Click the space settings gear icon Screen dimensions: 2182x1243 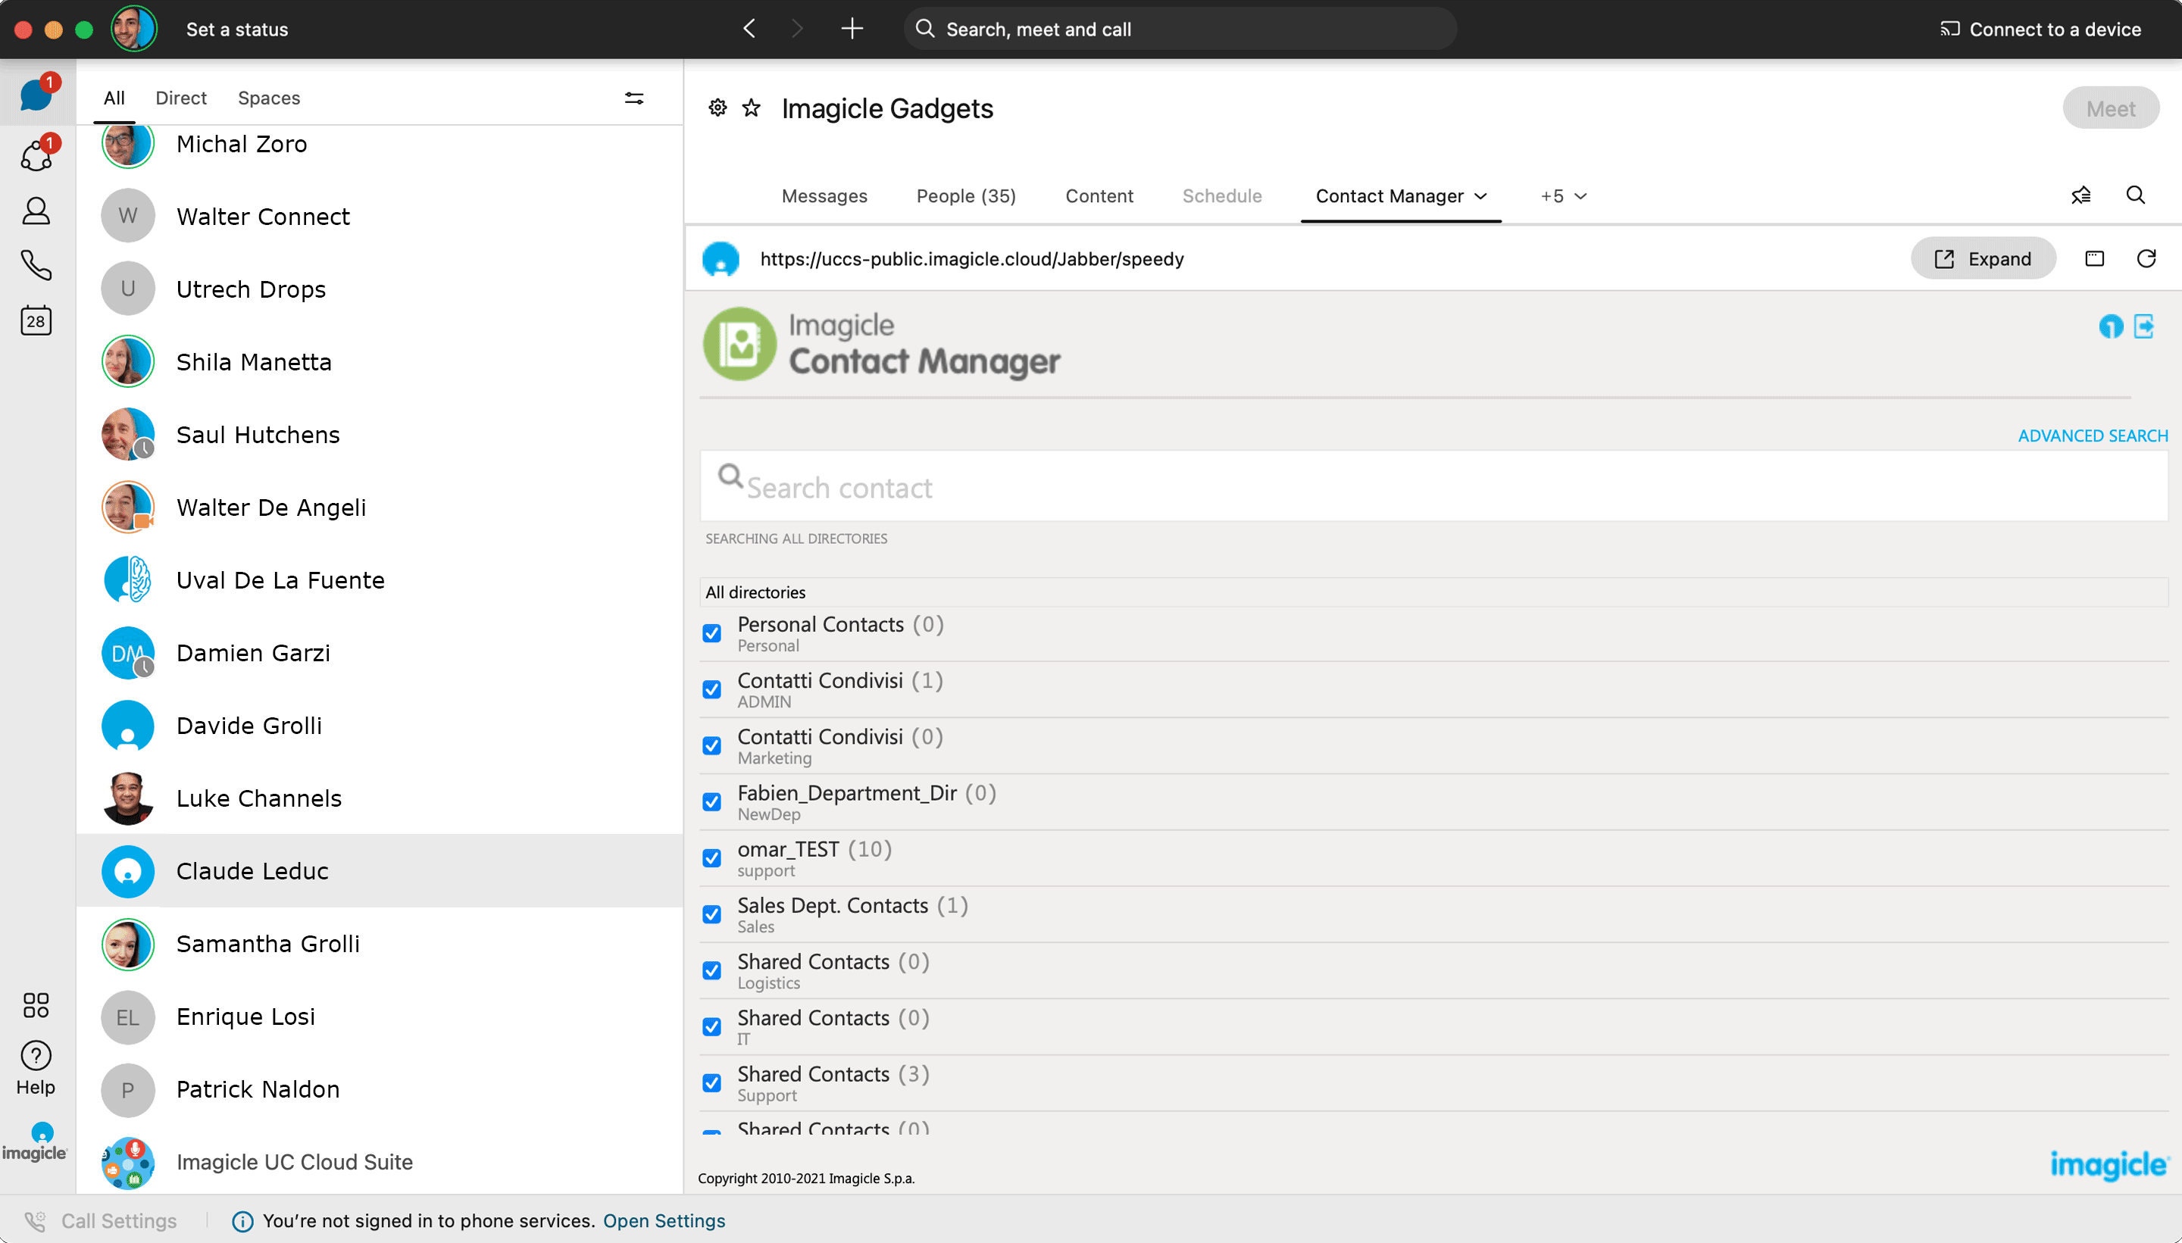(717, 108)
